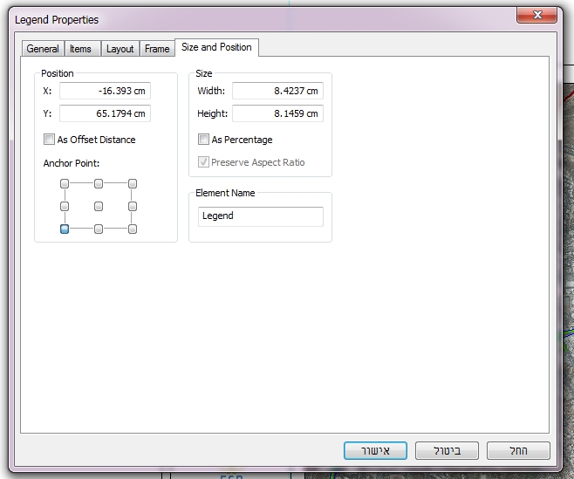
Task: Click the ביטול (Cancel) button
Action: 447,450
